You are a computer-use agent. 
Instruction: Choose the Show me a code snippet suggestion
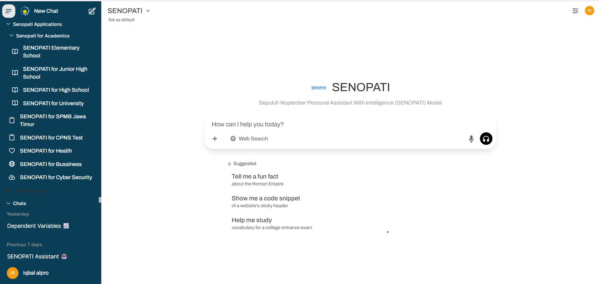pyautogui.click(x=266, y=202)
